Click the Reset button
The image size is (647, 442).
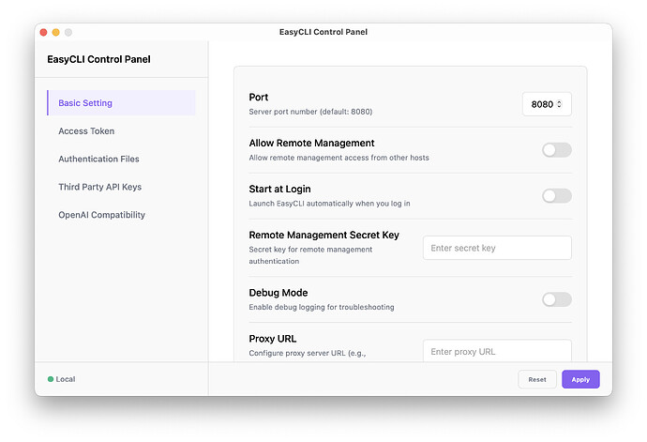(537, 379)
